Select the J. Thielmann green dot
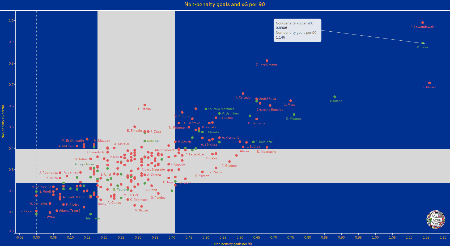This screenshot has width=450, height=246. pyautogui.click(x=91, y=214)
